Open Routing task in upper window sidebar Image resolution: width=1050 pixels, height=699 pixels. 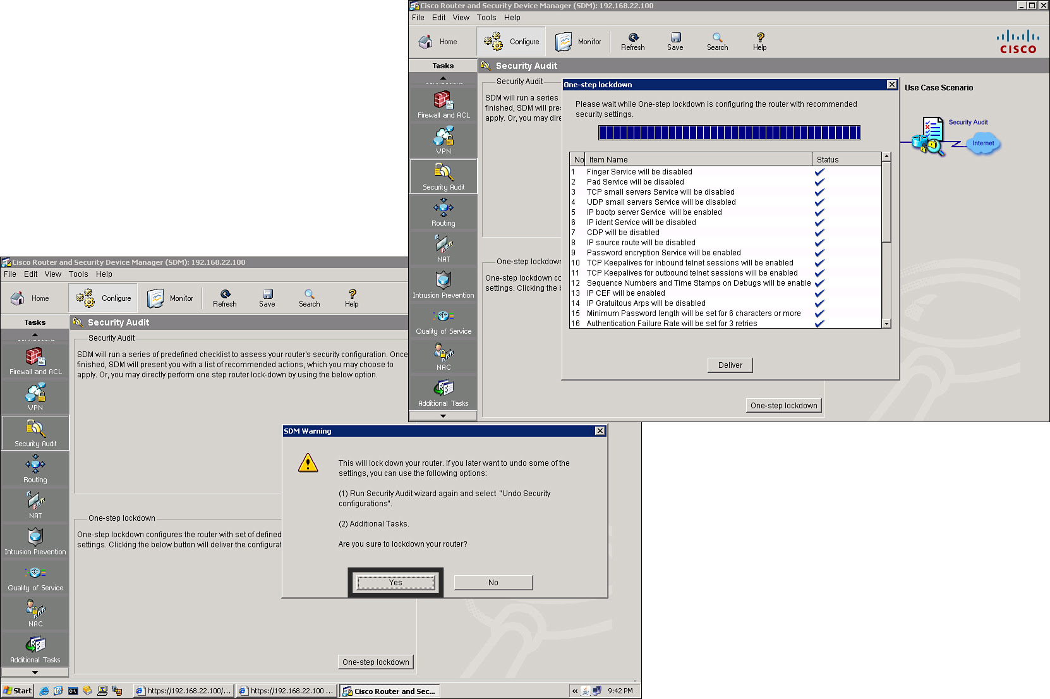(444, 212)
